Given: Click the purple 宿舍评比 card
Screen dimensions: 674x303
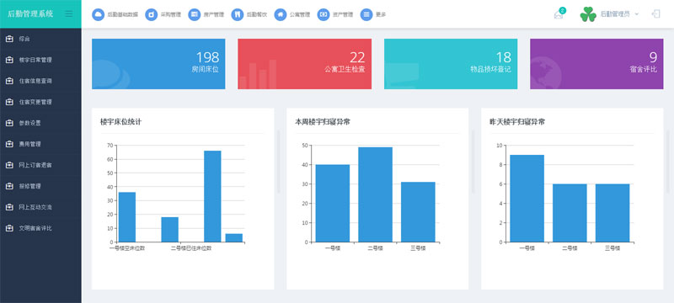Looking at the screenshot, I should point(596,64).
